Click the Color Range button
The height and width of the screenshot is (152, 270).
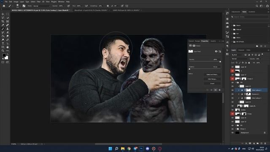point(212,79)
